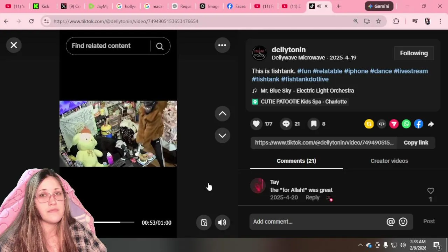This screenshot has width=448, height=252.
Task: Go to next video with down chevron
Action: 222,135
